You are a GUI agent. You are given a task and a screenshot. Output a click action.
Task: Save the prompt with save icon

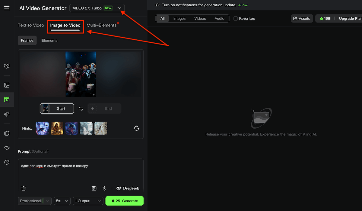point(94,188)
